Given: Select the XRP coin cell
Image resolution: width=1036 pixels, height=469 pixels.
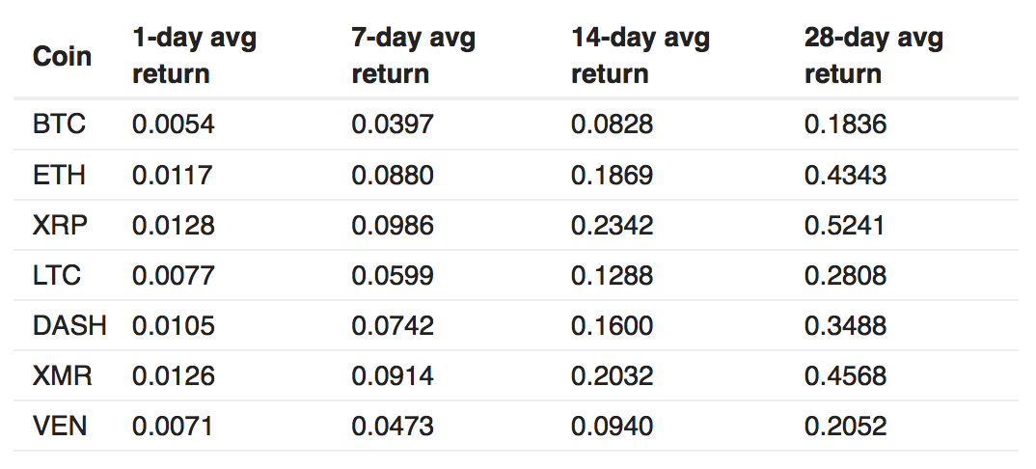Looking at the screenshot, I should point(60,225).
